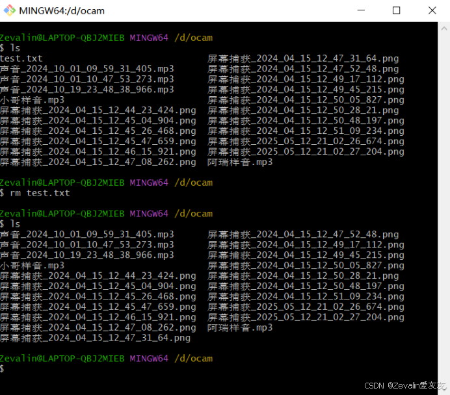Screen dimensions: 450x395
Task: Select 声音_2024_10_19_23_48_38_966.mp3 in second ls listing
Action: (x=87, y=255)
